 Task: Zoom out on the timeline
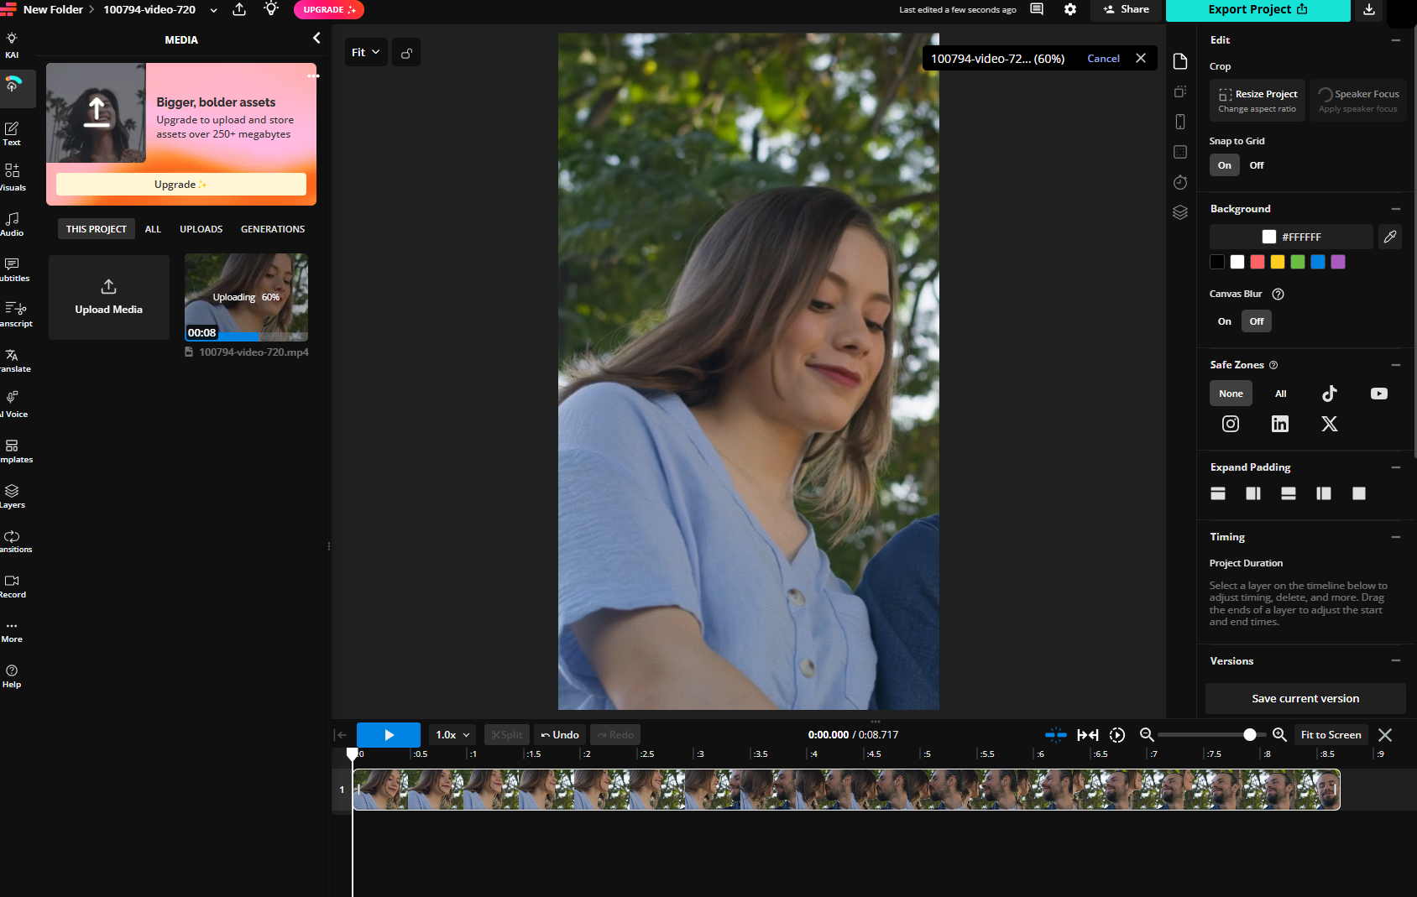pyautogui.click(x=1147, y=735)
